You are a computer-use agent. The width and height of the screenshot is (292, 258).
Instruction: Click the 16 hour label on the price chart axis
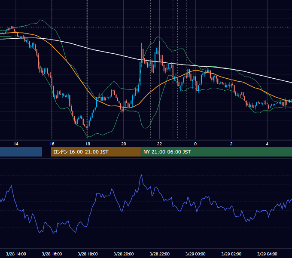point(52,144)
